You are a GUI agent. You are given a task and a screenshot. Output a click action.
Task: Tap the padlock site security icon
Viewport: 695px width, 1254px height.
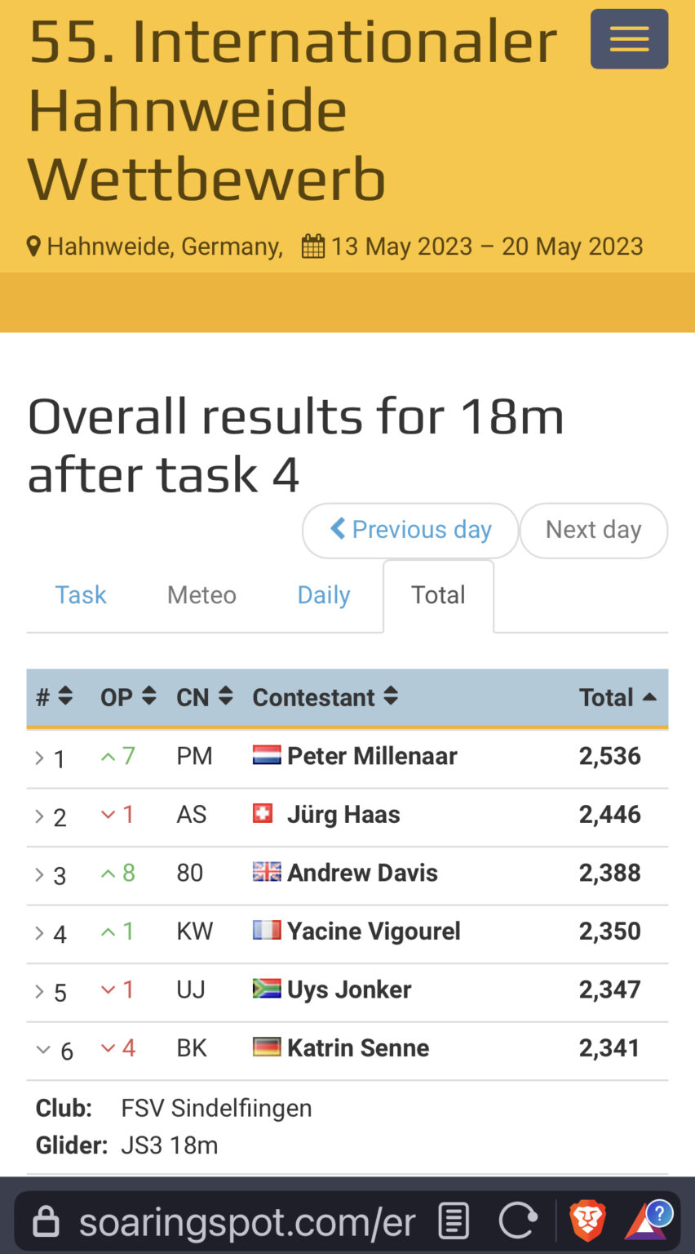(x=46, y=1222)
